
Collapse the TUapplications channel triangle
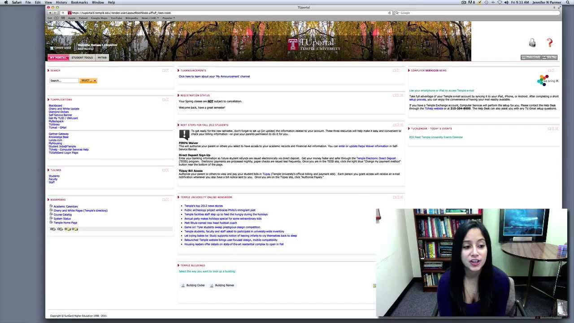[48, 100]
